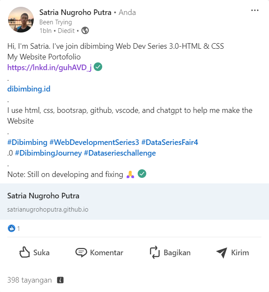269x292 pixels.
Task: Like the post with Suka
Action: (35, 253)
